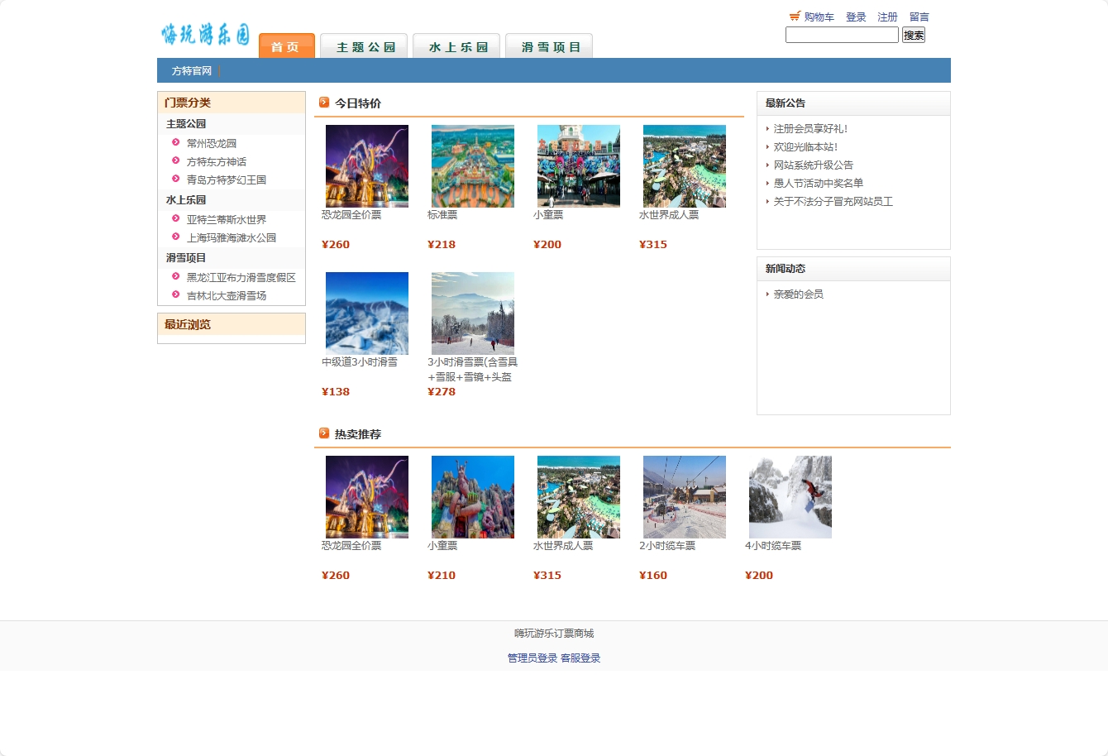This screenshot has height=756, width=1108.
Task: Visit the 方特官网 link
Action: click(x=192, y=70)
